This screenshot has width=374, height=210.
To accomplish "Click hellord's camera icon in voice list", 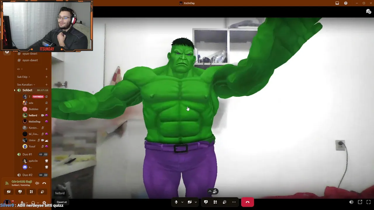I will [42, 115].
